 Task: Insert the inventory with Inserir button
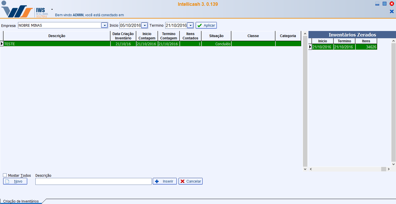point(165,181)
